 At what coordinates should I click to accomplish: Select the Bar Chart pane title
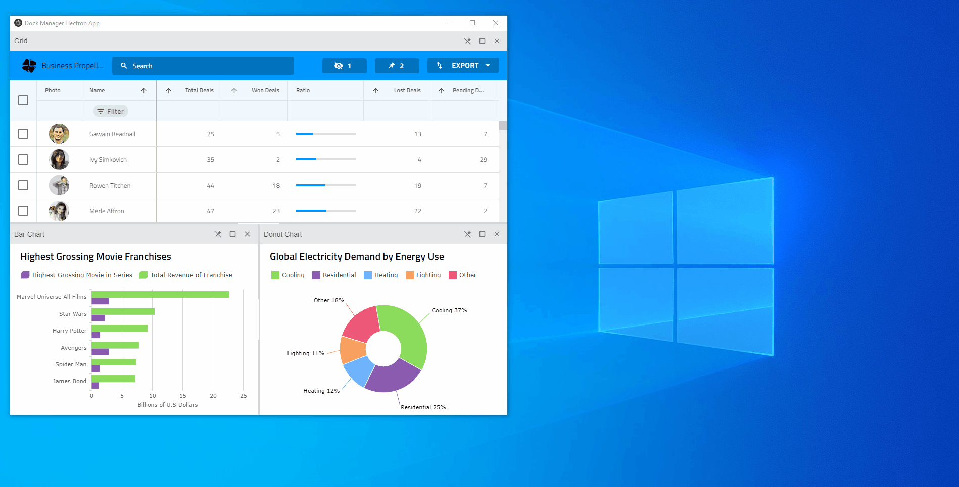(29, 234)
